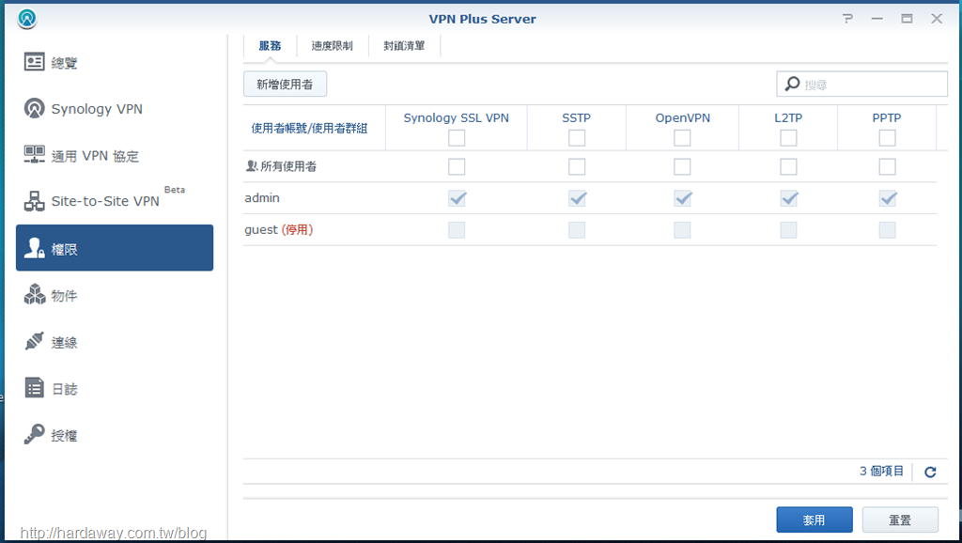Open the help question mark icon

(x=847, y=19)
